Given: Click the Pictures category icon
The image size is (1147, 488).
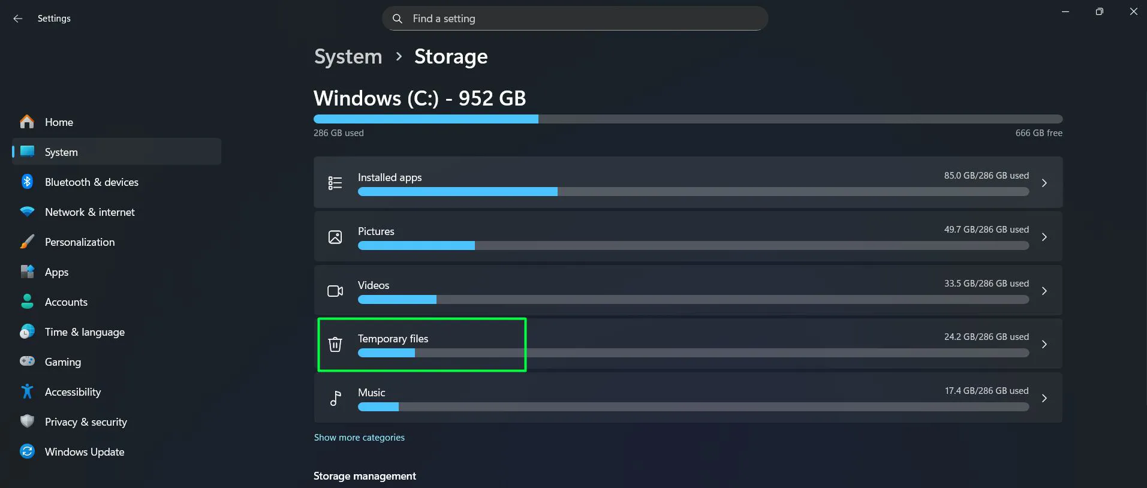Looking at the screenshot, I should click(x=335, y=237).
